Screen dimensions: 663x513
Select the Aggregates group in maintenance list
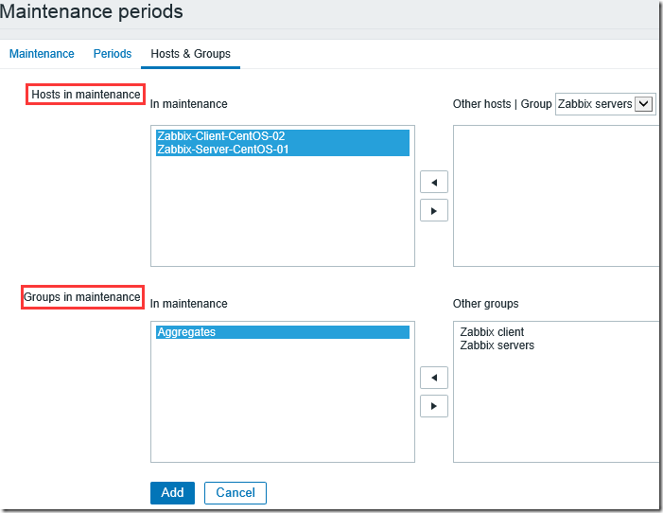pyautogui.click(x=283, y=332)
